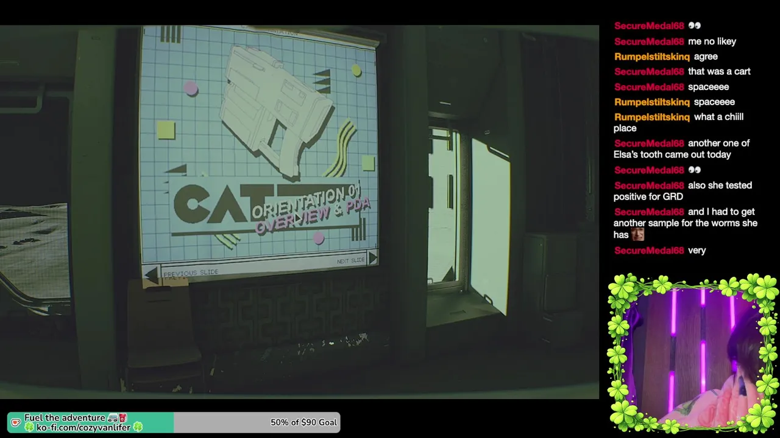Click the eyes emoji in the top chat message
780x438 pixels.
tap(694, 26)
